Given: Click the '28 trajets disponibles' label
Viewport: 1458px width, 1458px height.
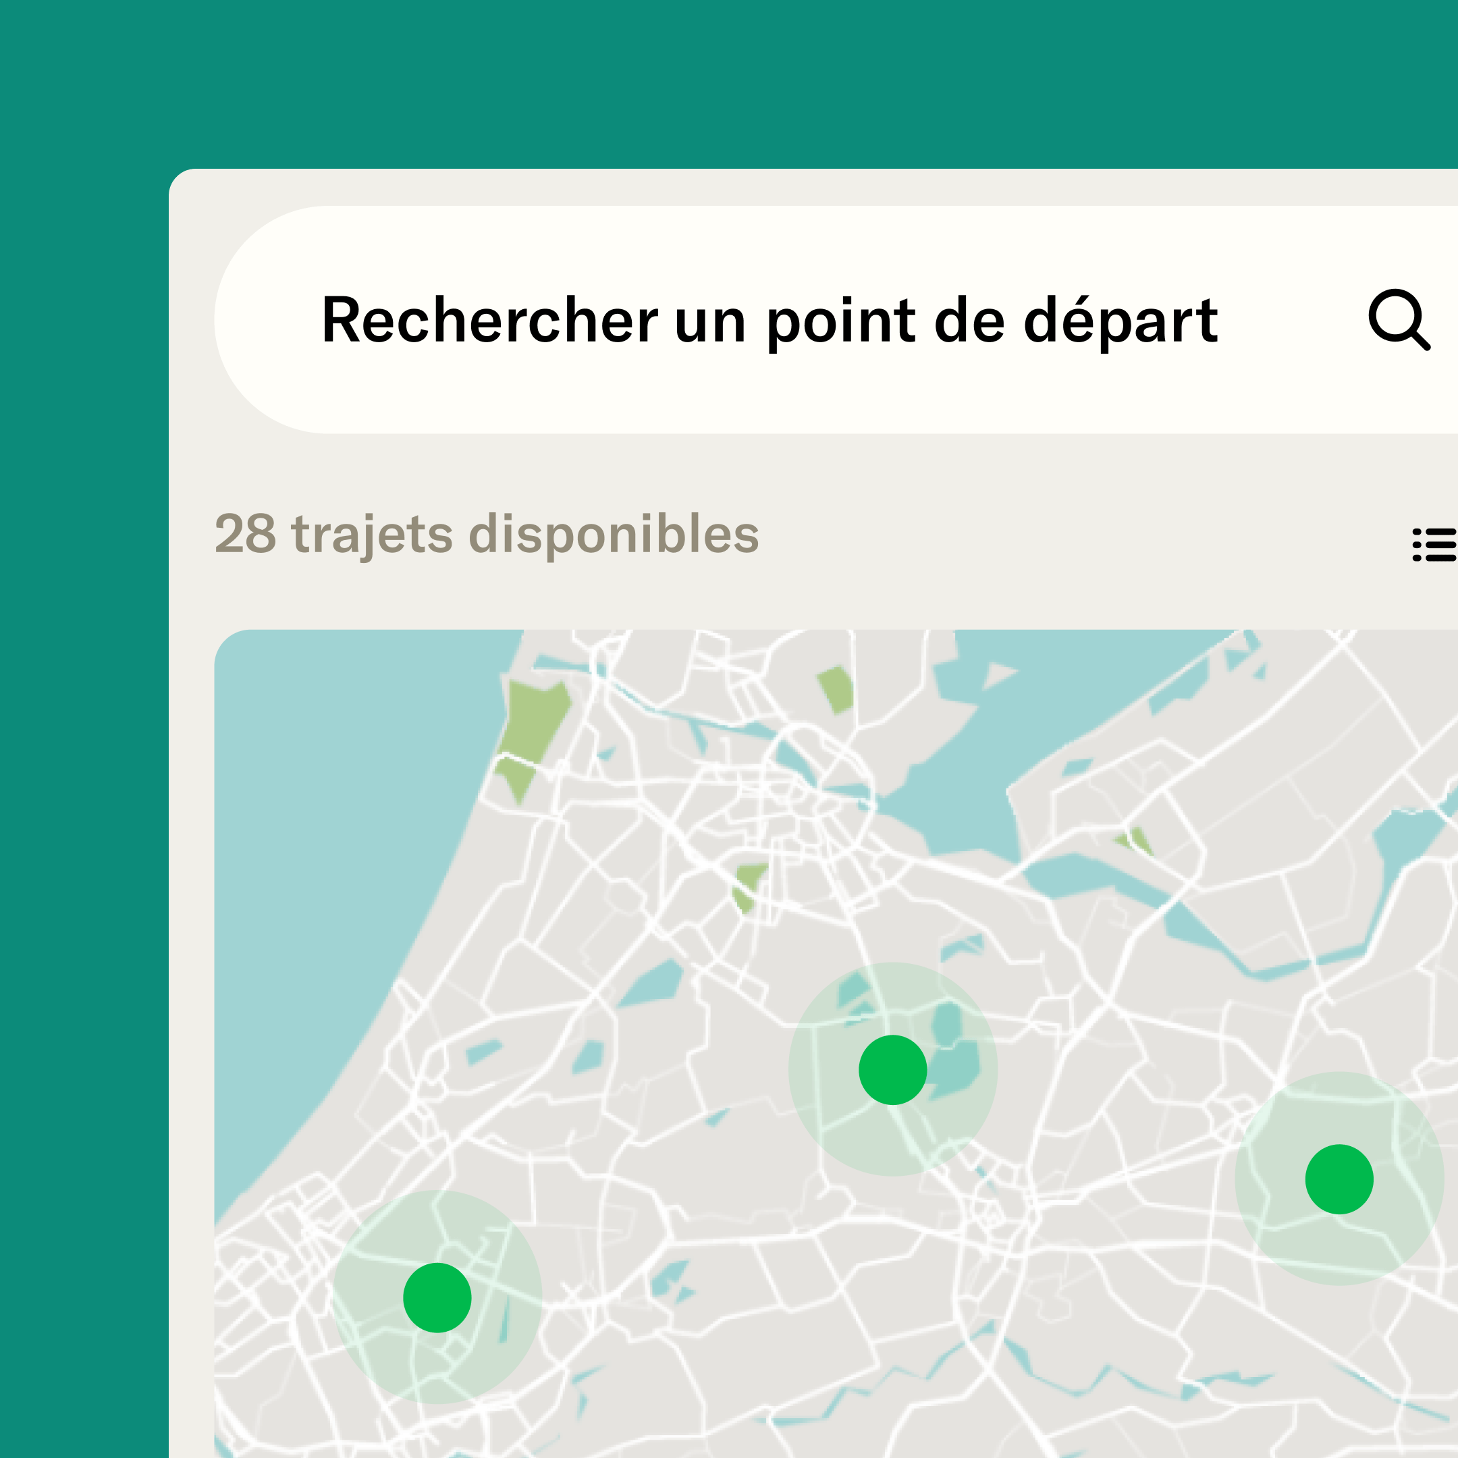Looking at the screenshot, I should point(487,535).
